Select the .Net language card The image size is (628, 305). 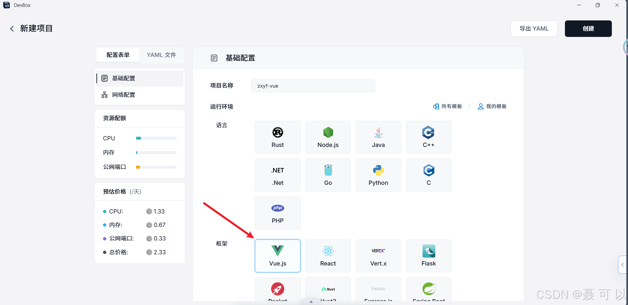click(x=278, y=175)
